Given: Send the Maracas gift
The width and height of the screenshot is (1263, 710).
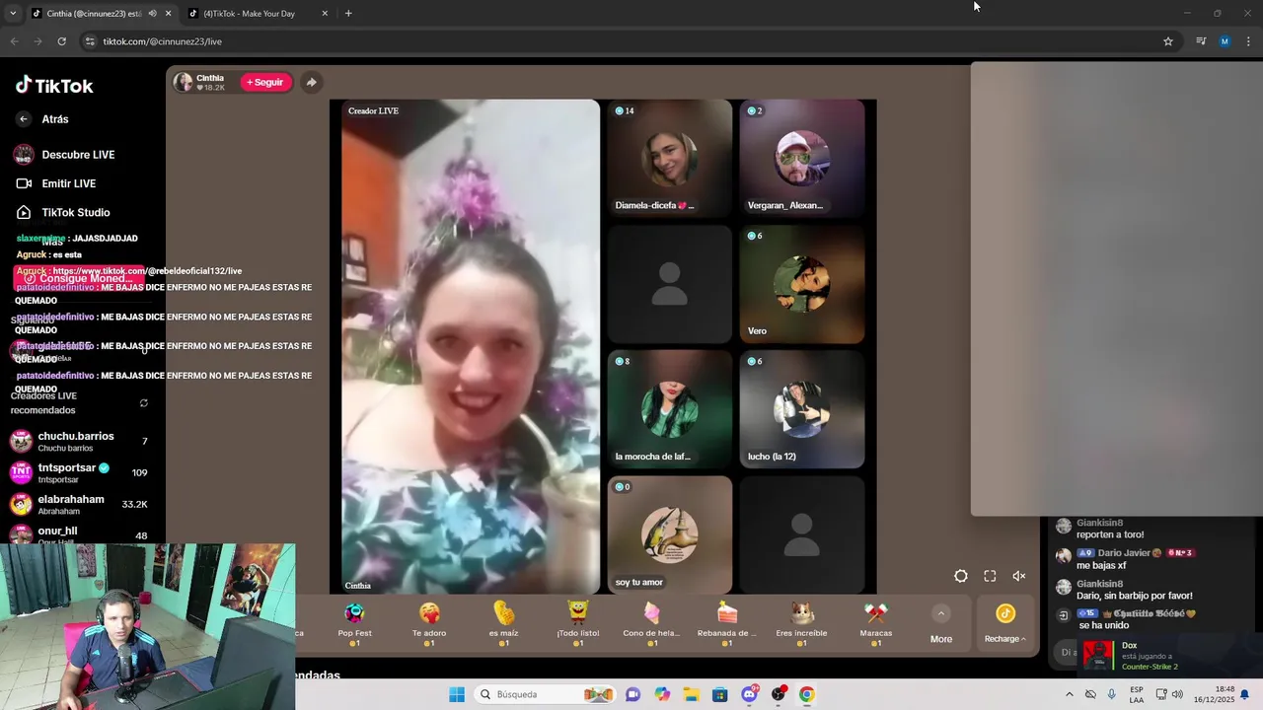Looking at the screenshot, I should click(876, 623).
